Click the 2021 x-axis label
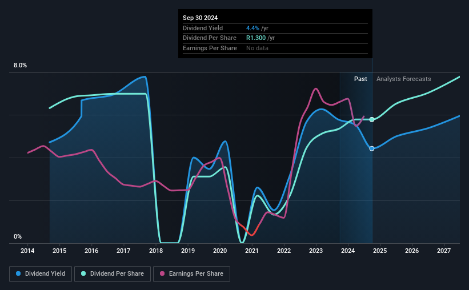469x290 pixels. 252,251
